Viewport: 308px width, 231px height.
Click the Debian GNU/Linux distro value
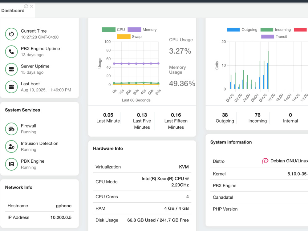289,161
